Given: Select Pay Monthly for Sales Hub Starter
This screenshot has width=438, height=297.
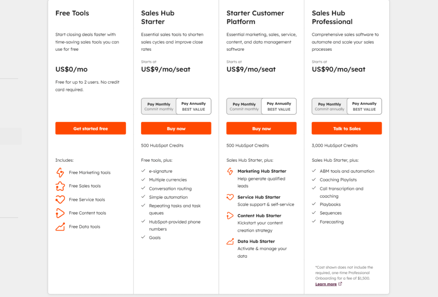Looking at the screenshot, I should point(159,106).
